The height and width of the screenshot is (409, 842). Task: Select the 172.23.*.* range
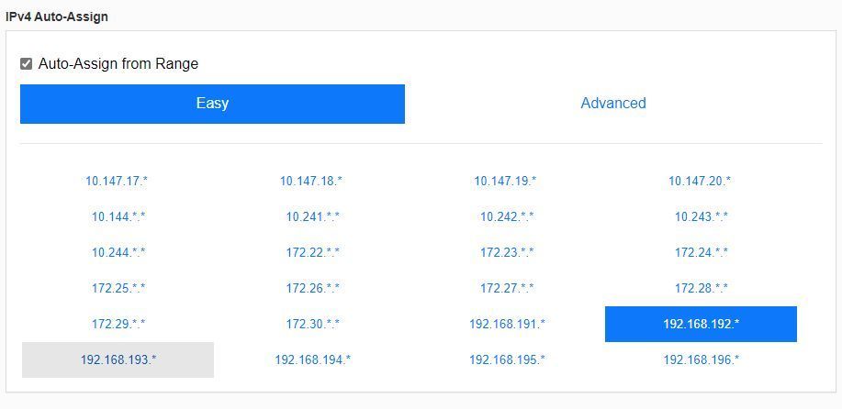pyautogui.click(x=507, y=252)
